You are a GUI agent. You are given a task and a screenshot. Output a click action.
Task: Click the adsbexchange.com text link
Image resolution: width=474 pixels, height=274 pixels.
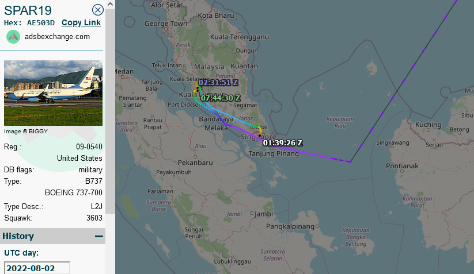coord(57,37)
